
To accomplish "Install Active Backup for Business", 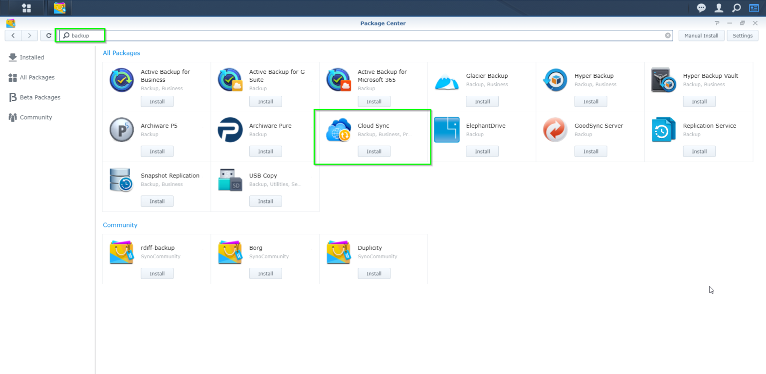I will (157, 101).
